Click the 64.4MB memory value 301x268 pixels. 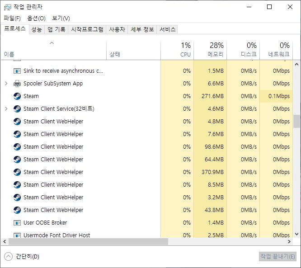[214, 160]
